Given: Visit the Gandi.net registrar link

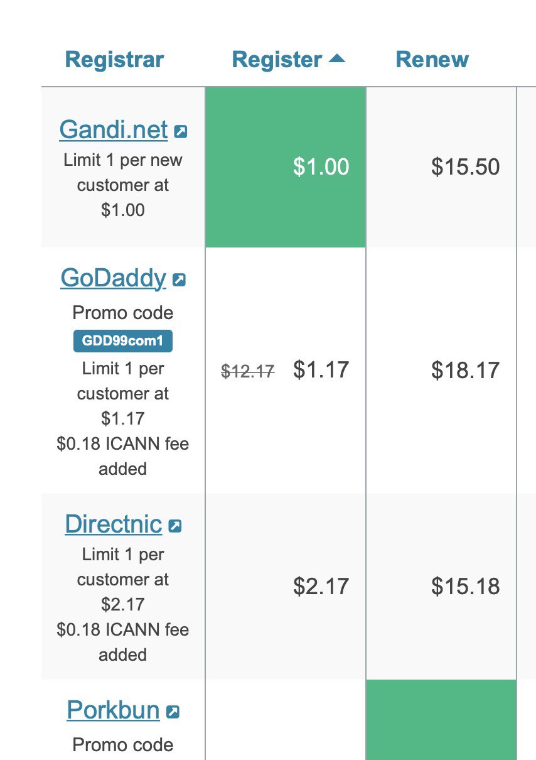Looking at the screenshot, I should tap(114, 129).
